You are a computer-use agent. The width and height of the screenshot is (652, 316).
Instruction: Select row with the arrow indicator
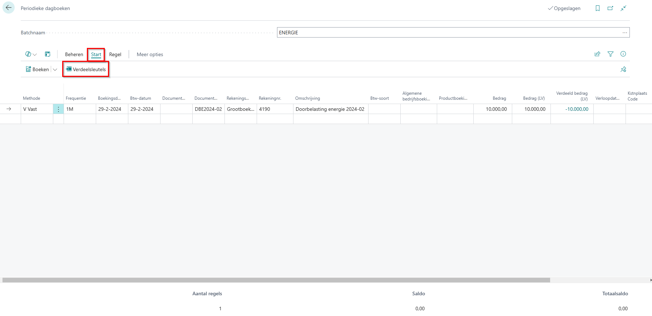(x=9, y=109)
